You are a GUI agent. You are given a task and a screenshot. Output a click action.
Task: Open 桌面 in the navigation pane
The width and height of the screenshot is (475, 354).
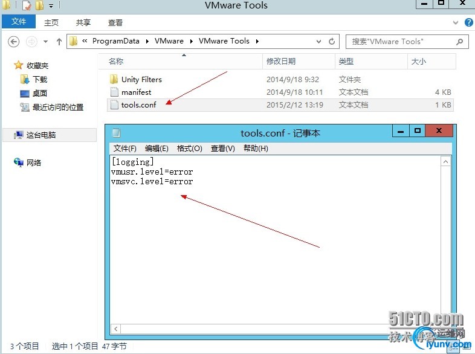point(40,93)
